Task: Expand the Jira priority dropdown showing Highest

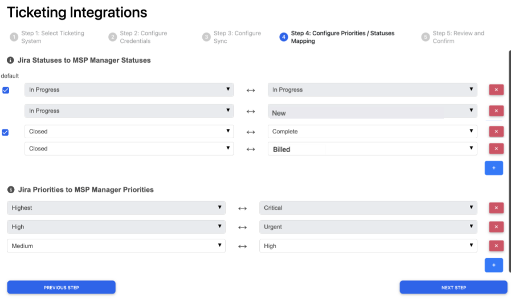Action: [x=116, y=208]
